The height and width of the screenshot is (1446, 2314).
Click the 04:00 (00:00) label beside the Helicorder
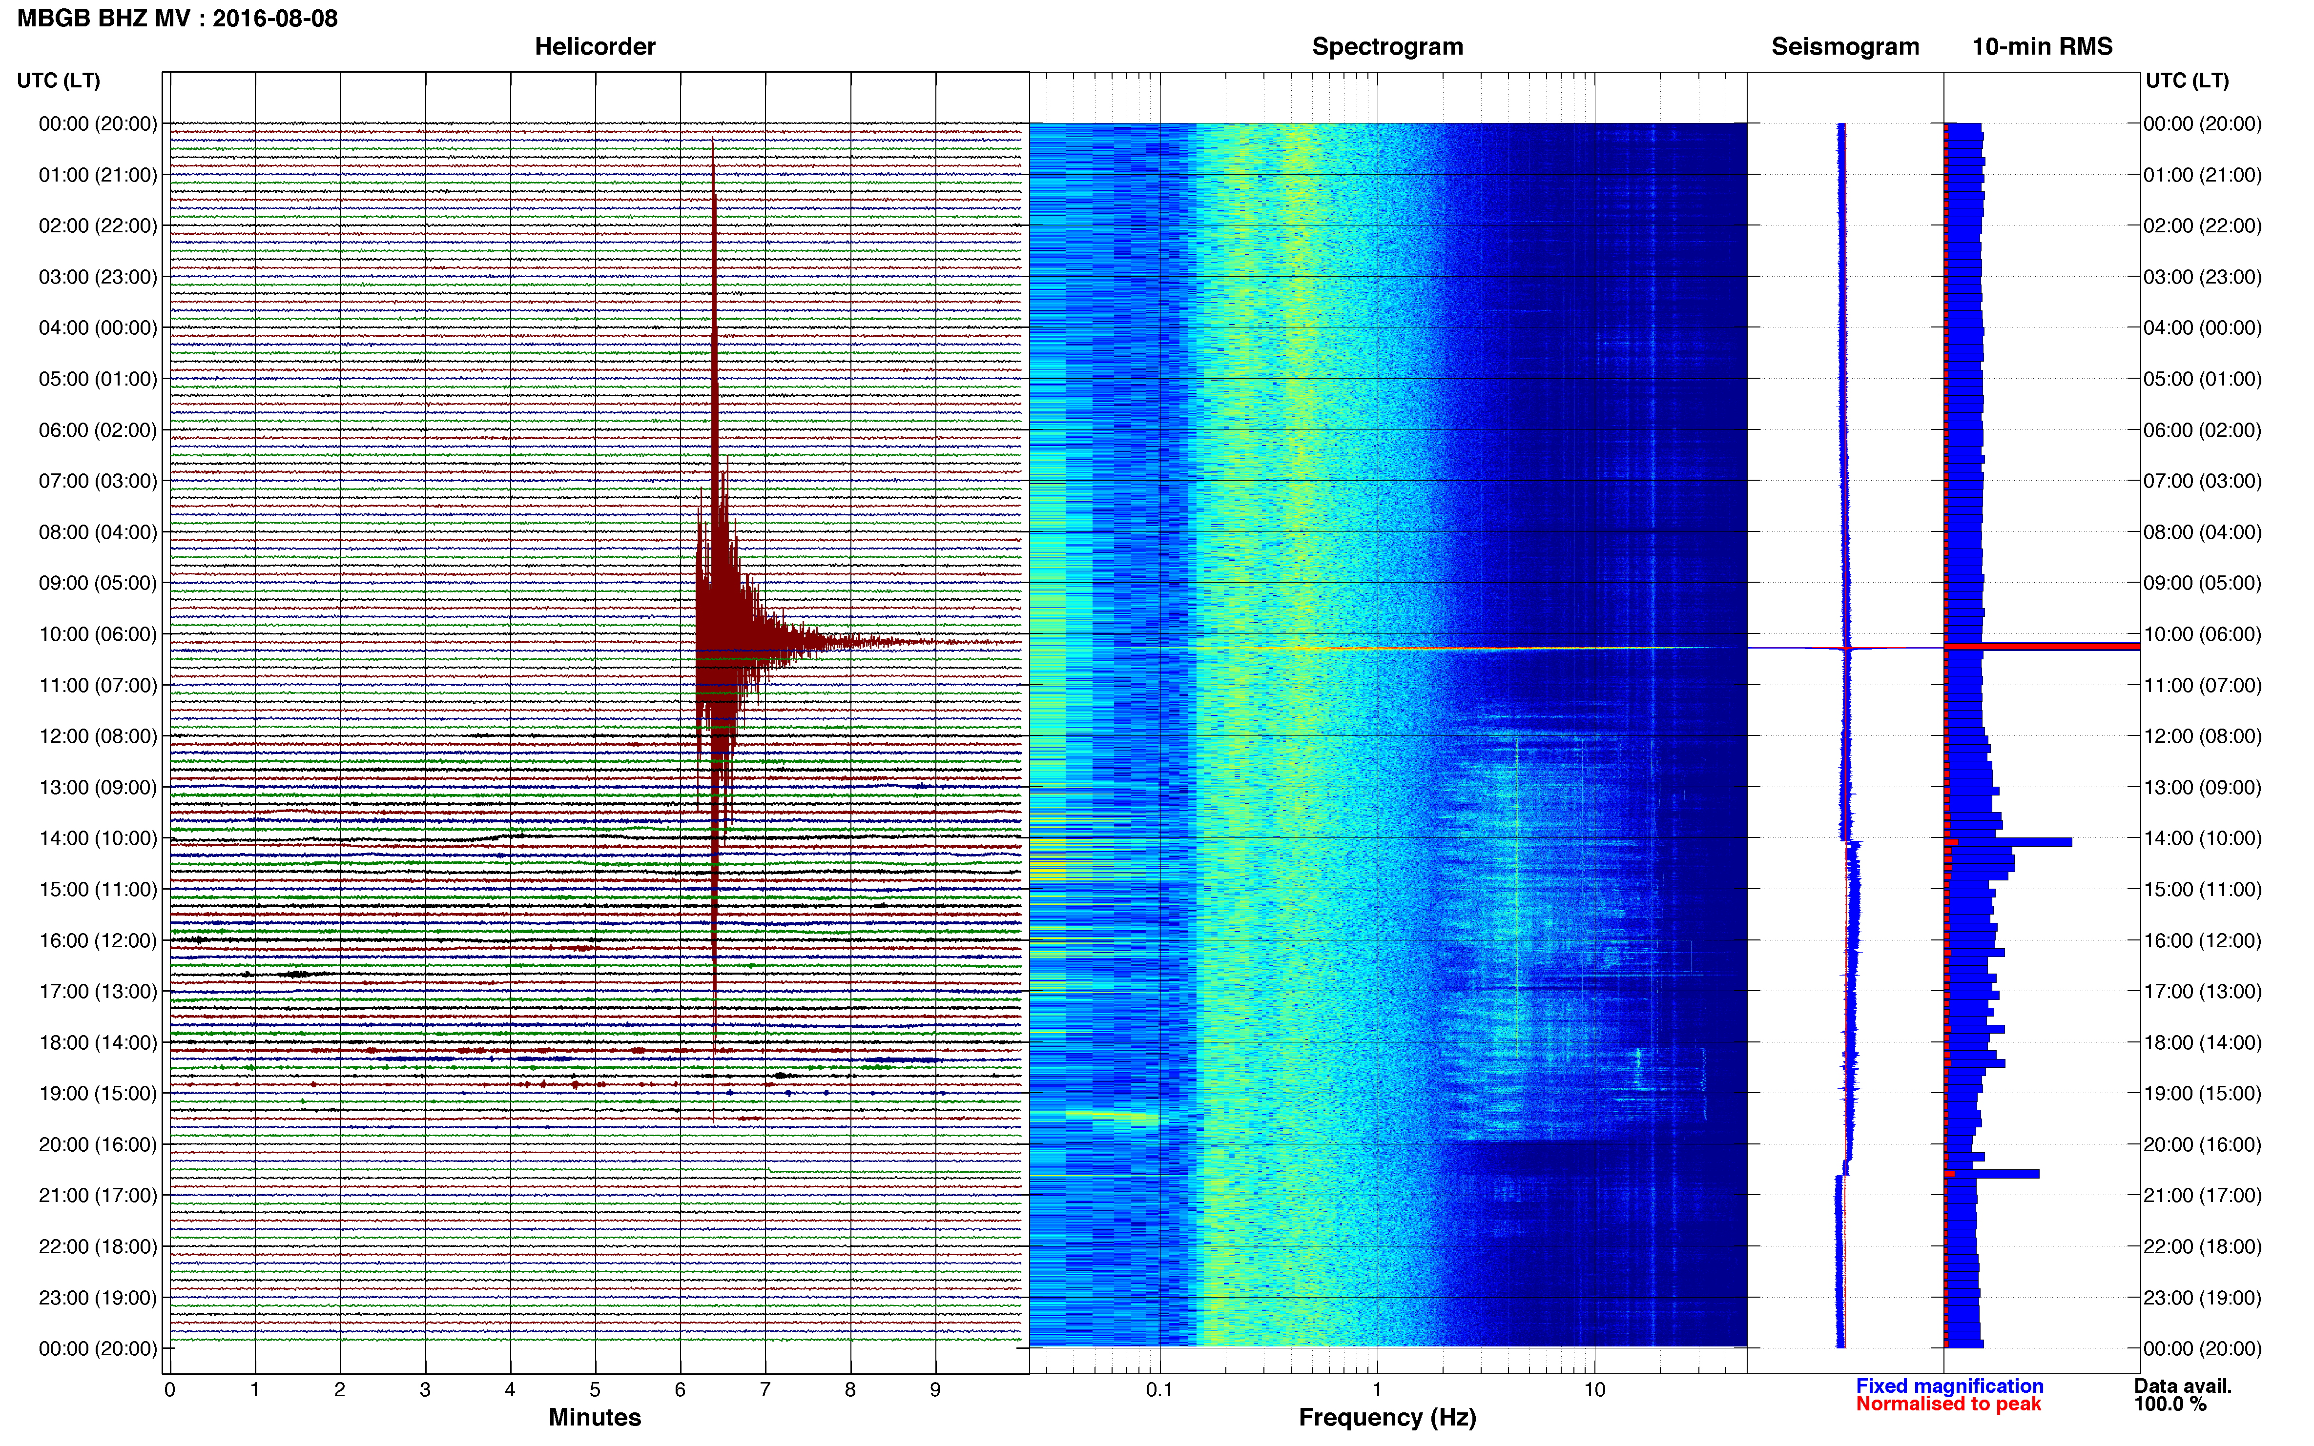(98, 328)
